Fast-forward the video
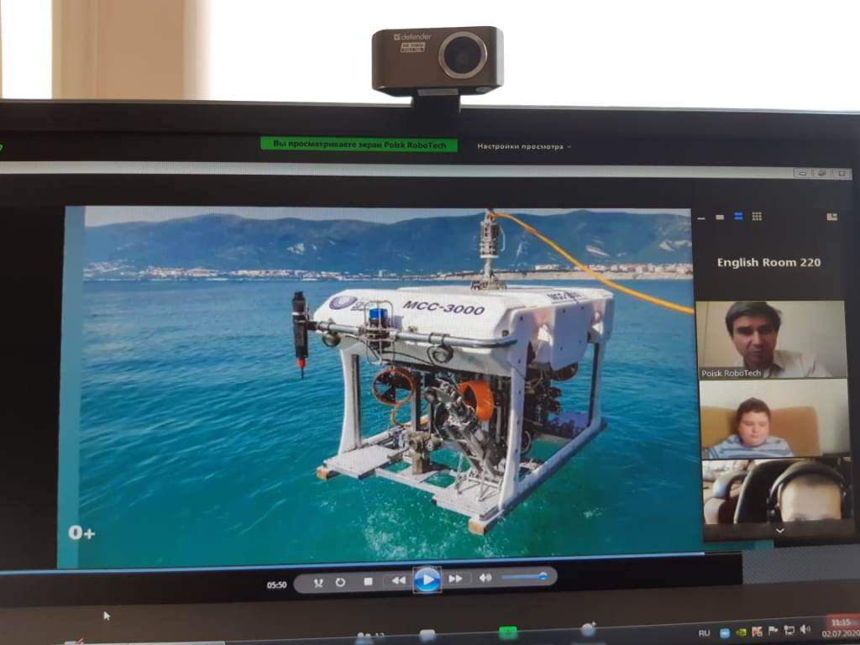Screen dimensions: 860x645 455,579
